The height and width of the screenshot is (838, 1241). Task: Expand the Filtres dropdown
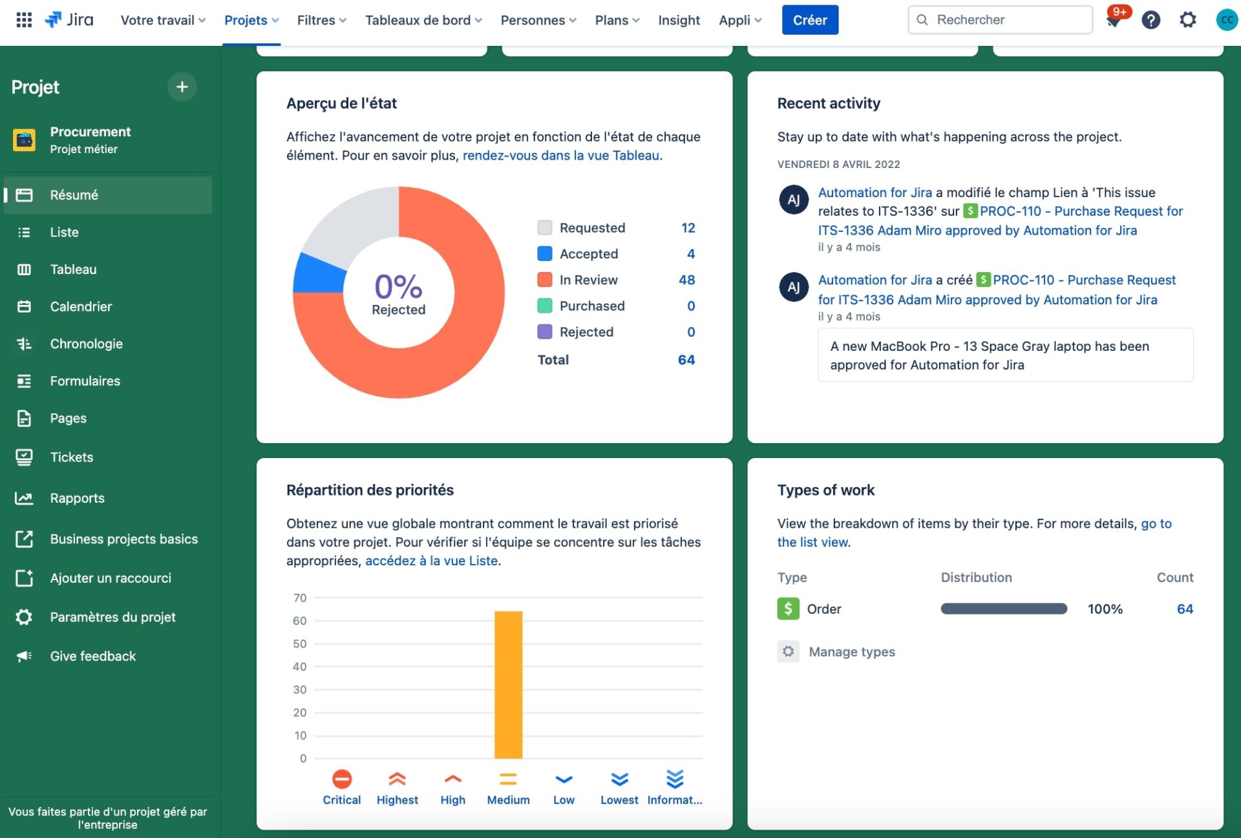[x=322, y=20]
